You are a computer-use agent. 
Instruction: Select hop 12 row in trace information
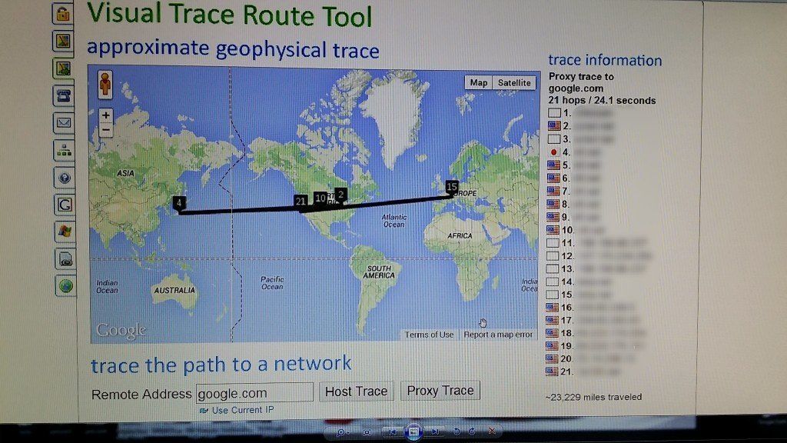pyautogui.click(x=597, y=255)
